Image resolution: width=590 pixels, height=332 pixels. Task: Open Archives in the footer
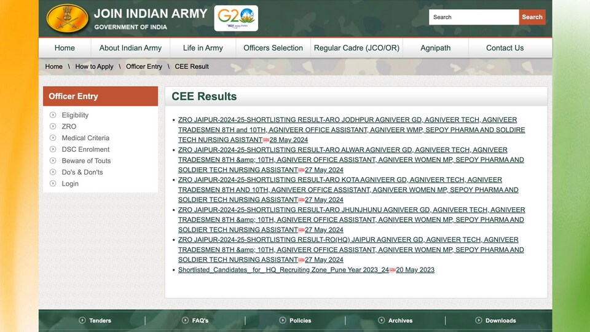[400, 321]
